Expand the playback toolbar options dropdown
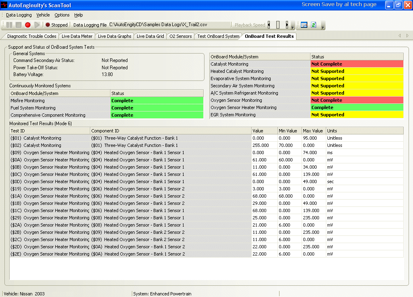 click(292, 27)
